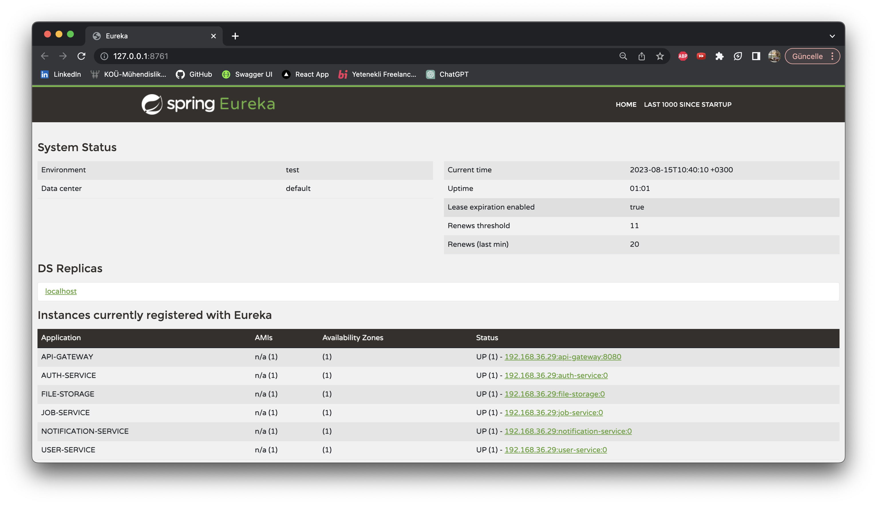Click the Güncelle update button
Viewport: 877px width, 505px height.
(x=807, y=56)
